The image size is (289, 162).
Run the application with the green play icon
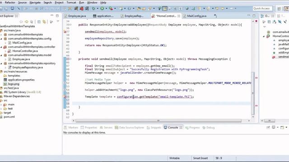point(102,9)
